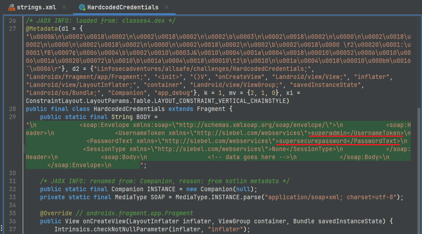Image resolution: width=422 pixels, height=234 pixels.
Task: Click the HardcodedCredentials class icon
Action: pyautogui.click(x=82, y=7)
